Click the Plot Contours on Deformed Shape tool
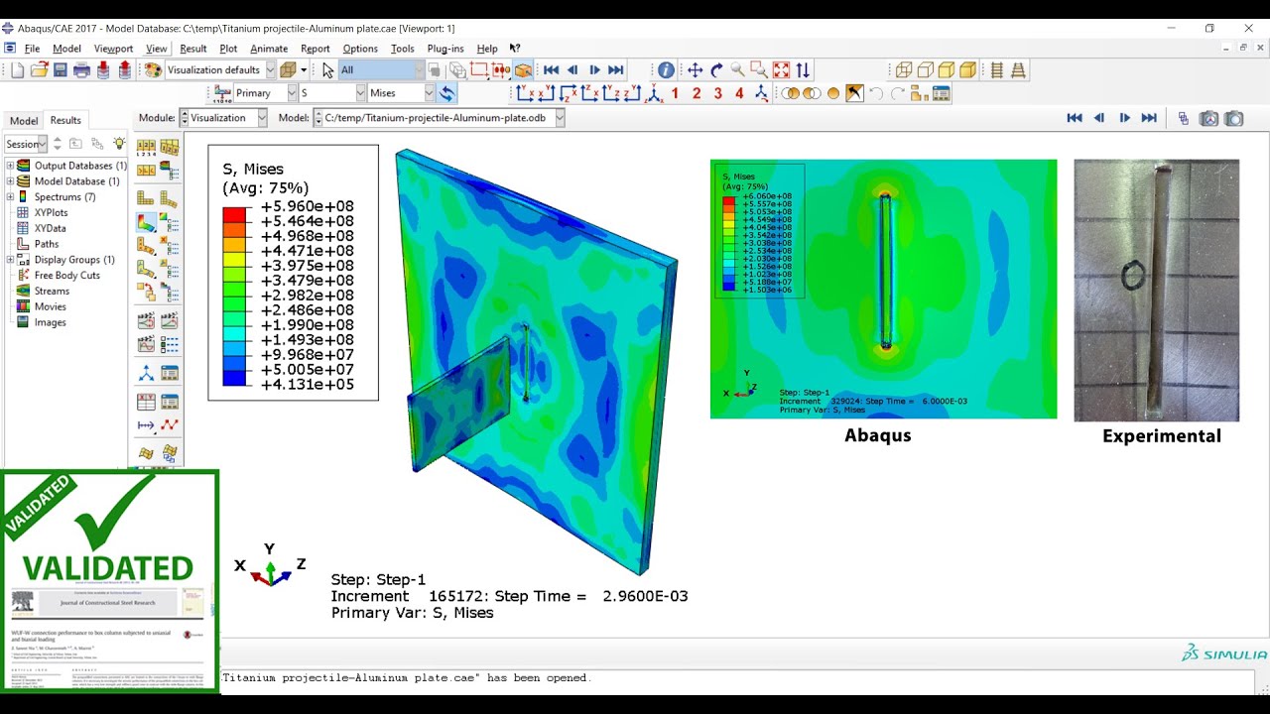Image resolution: width=1270 pixels, height=714 pixels. click(x=145, y=221)
